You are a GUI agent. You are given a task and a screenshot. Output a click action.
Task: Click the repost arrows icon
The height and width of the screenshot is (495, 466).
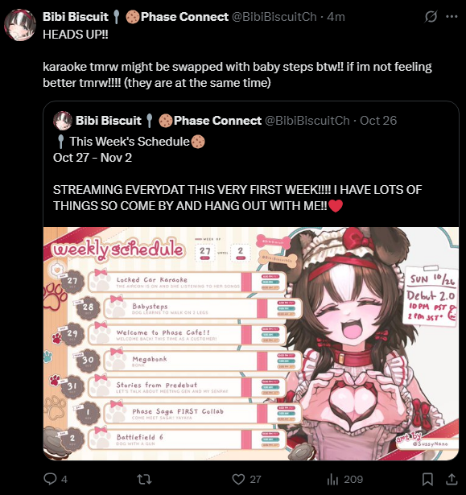point(144,479)
